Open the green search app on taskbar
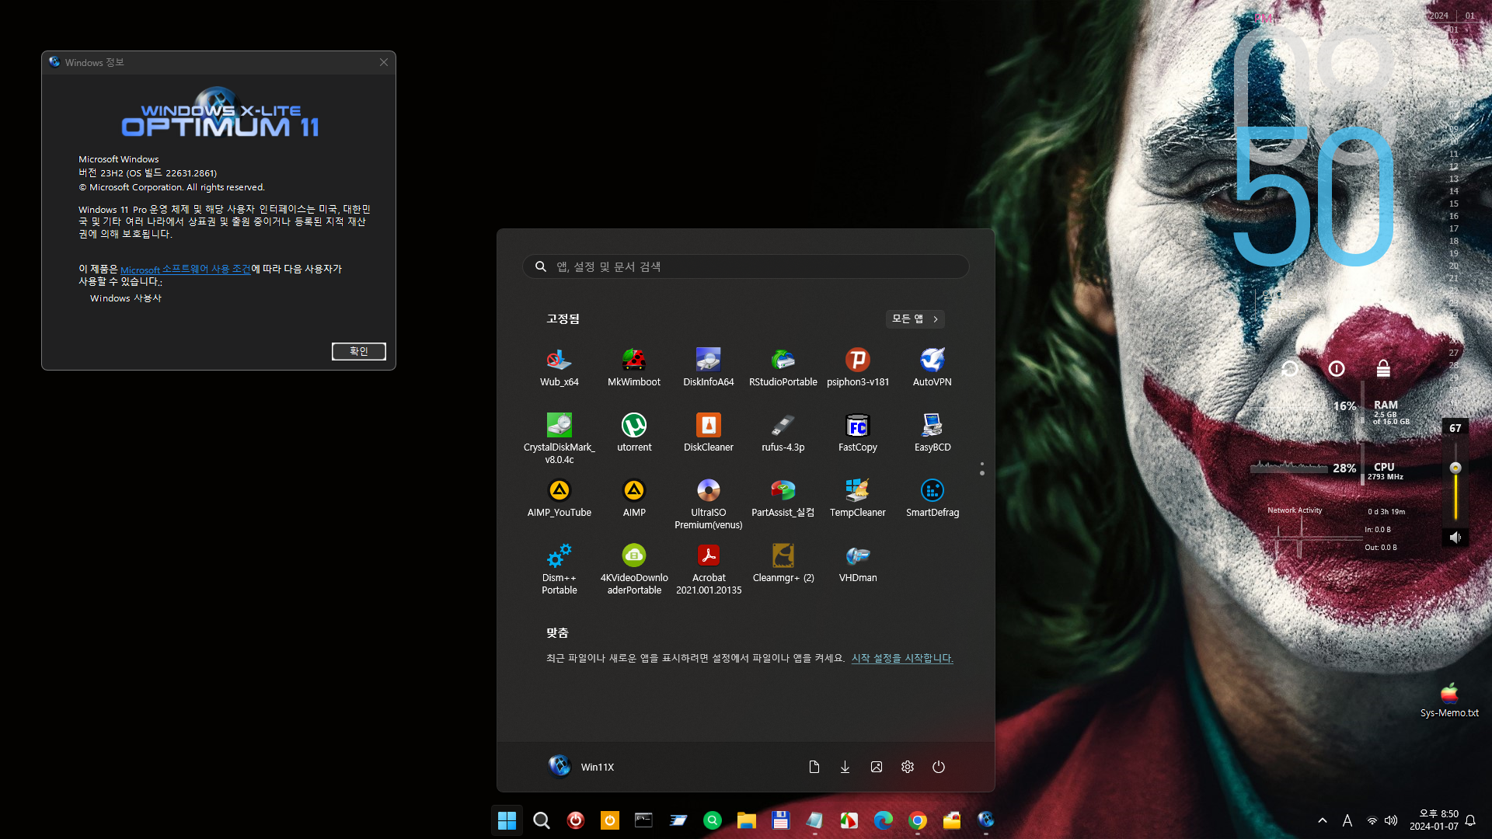 click(x=713, y=820)
